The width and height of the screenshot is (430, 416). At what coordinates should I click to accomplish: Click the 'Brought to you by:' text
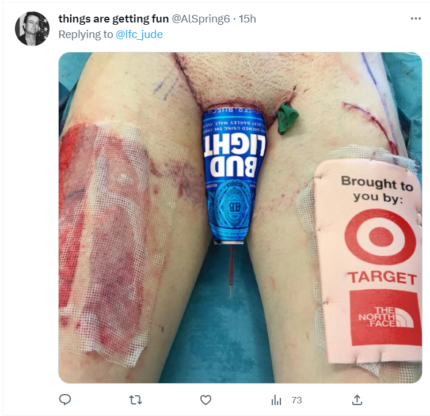point(377,190)
